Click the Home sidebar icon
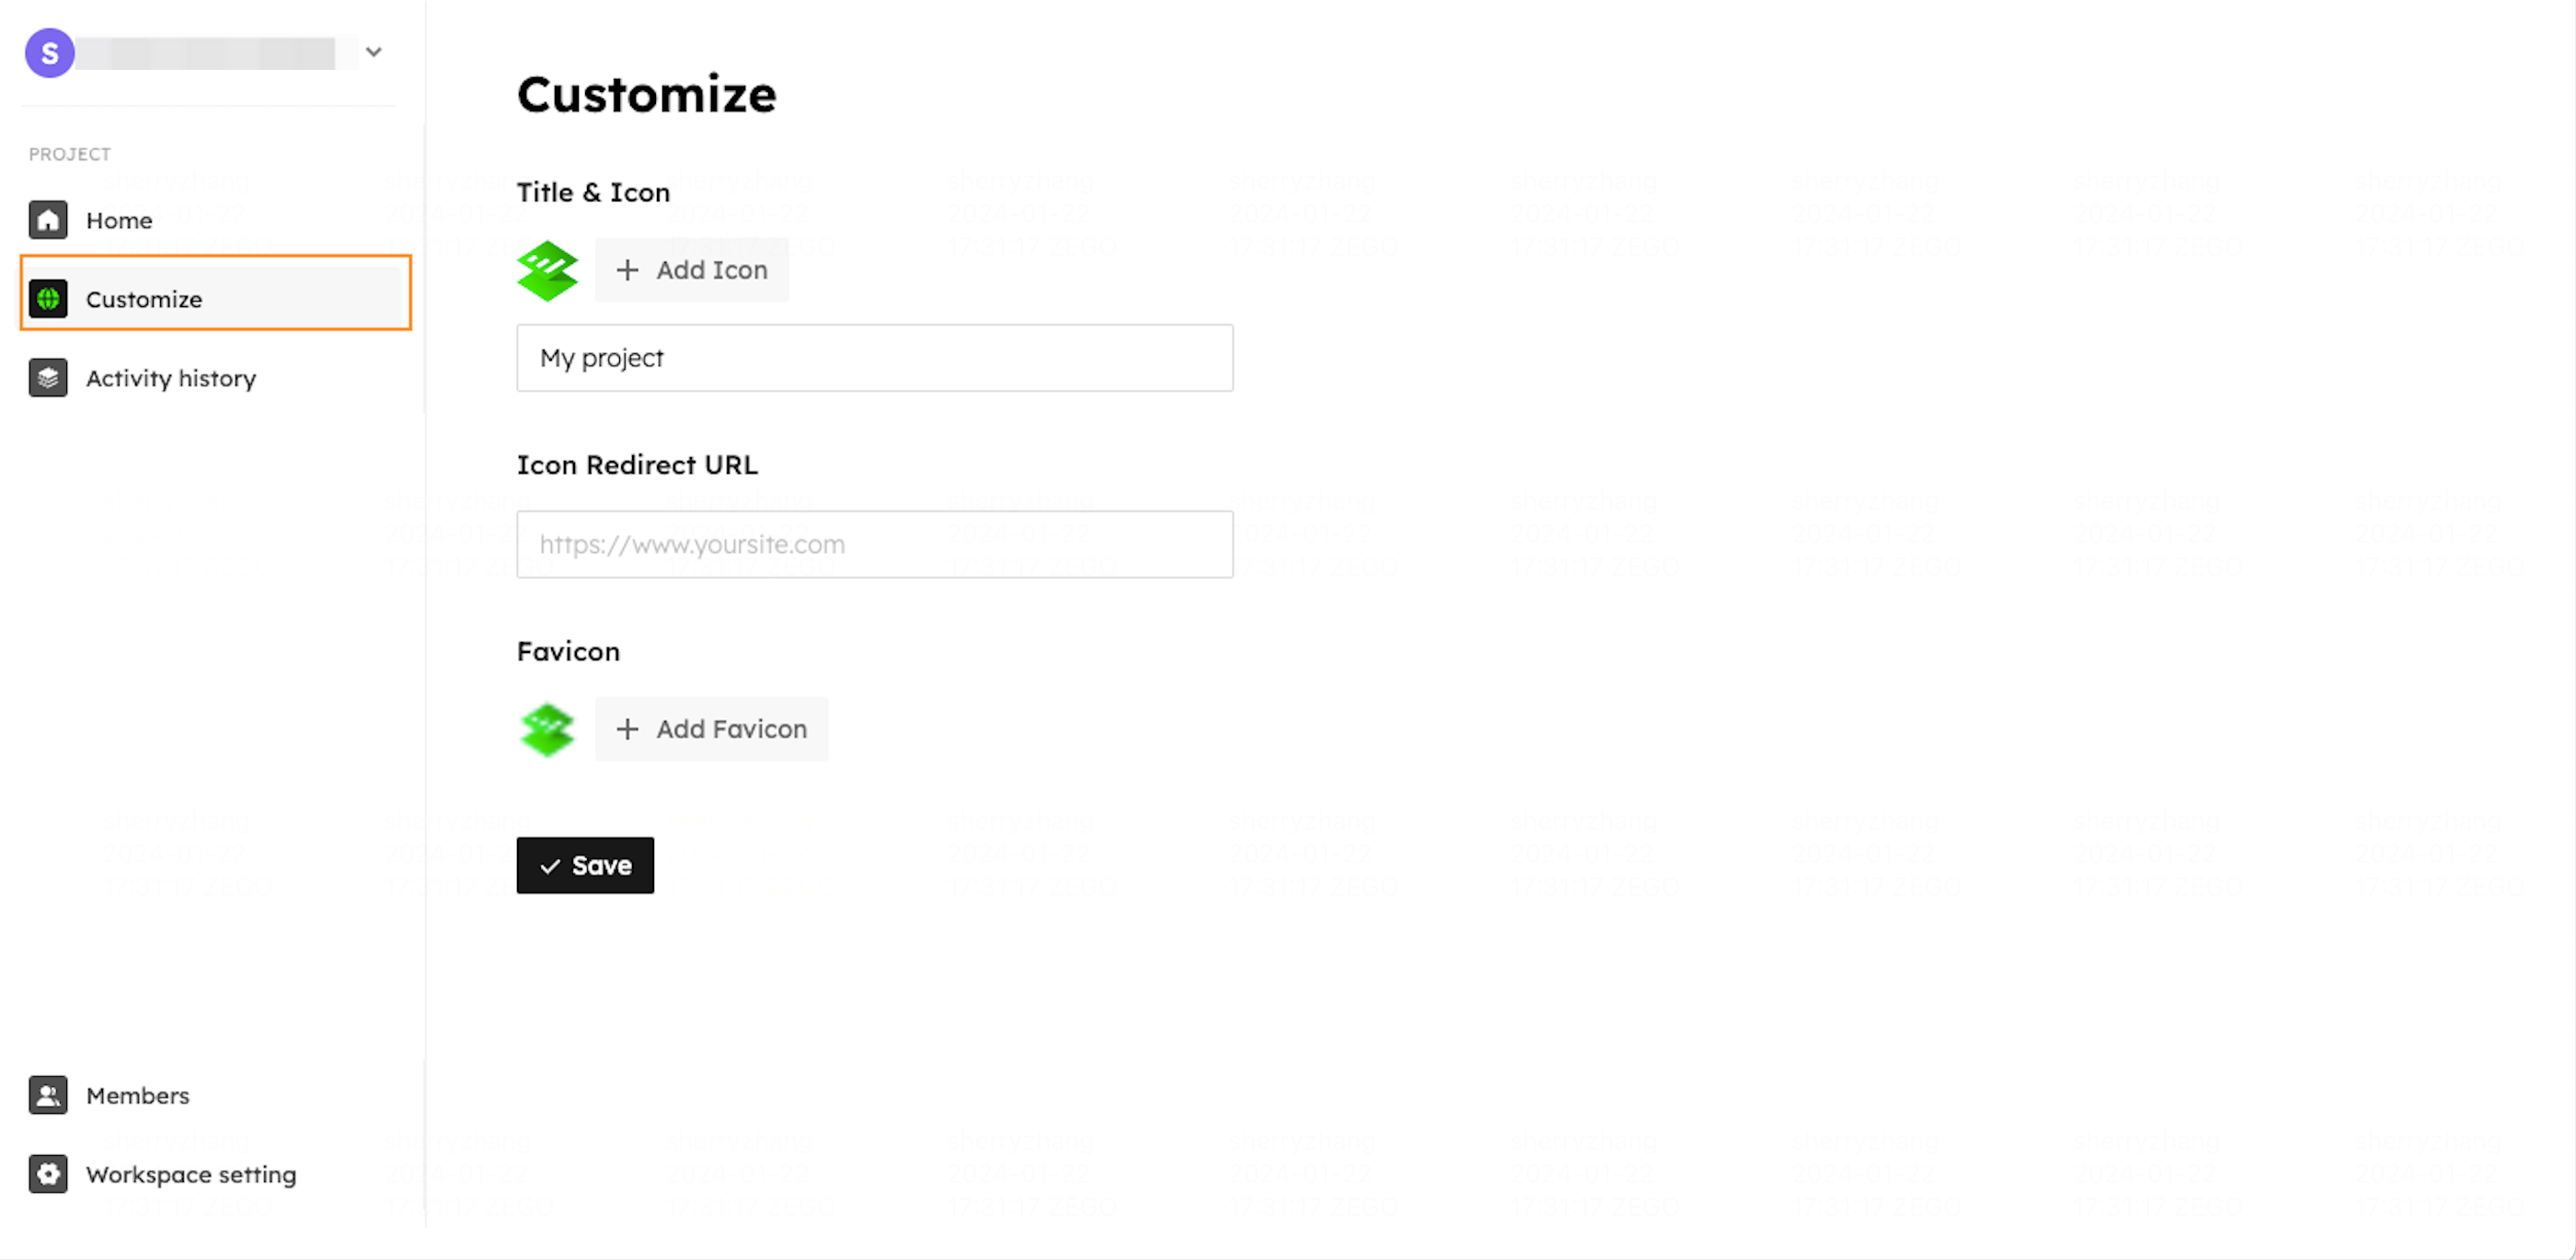The image size is (2576, 1260). click(48, 220)
